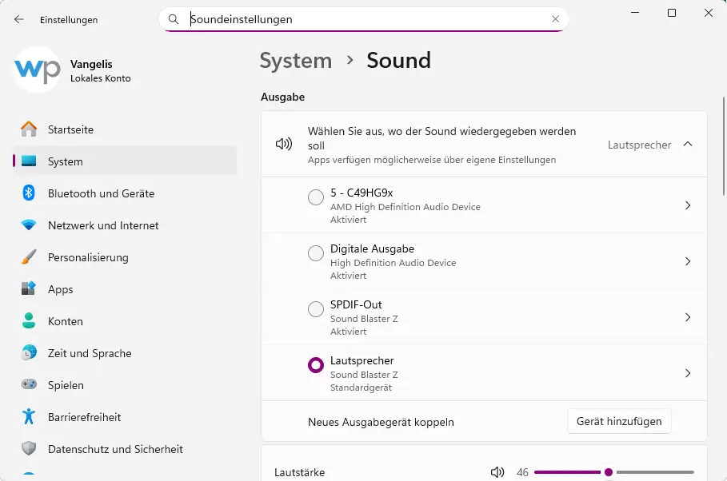Screen dimensions: 727x481
Task: Expand the Lautsprecher Sound Blaster Z entry
Action: click(687, 372)
